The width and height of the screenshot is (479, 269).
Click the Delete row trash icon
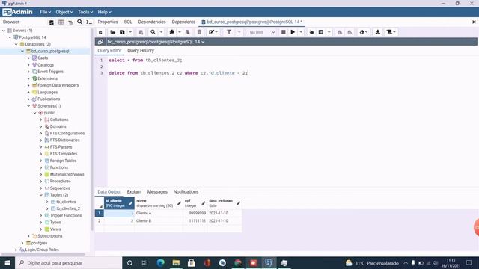199,32
